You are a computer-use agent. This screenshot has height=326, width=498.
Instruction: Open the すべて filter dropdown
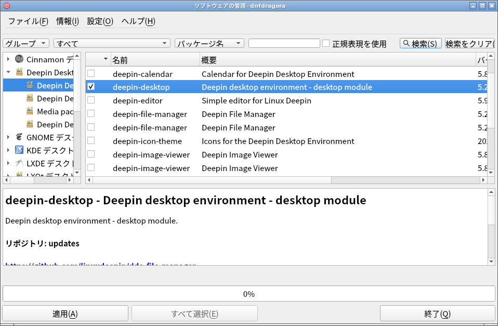click(x=112, y=43)
